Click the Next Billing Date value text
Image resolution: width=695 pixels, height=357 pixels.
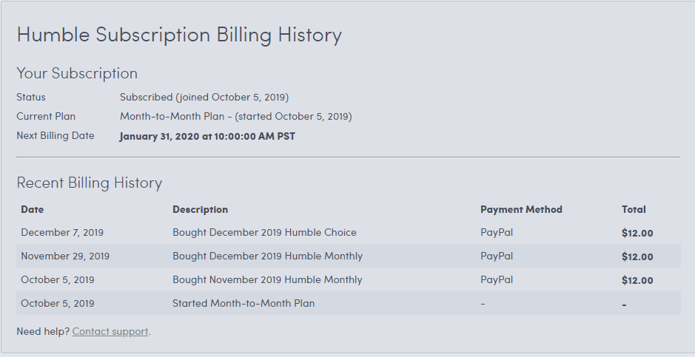[207, 136]
